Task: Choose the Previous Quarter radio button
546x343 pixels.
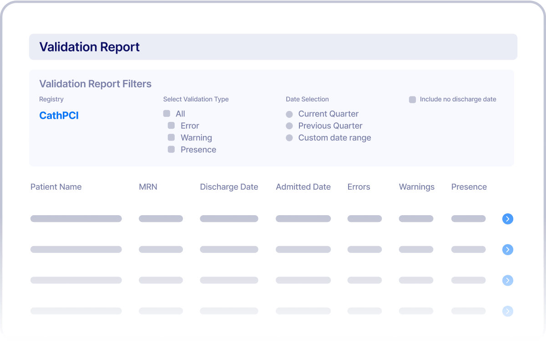Action: click(x=289, y=126)
